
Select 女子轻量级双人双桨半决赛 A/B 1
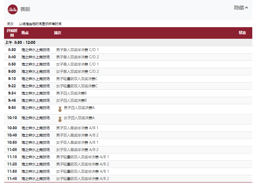(82, 171)
